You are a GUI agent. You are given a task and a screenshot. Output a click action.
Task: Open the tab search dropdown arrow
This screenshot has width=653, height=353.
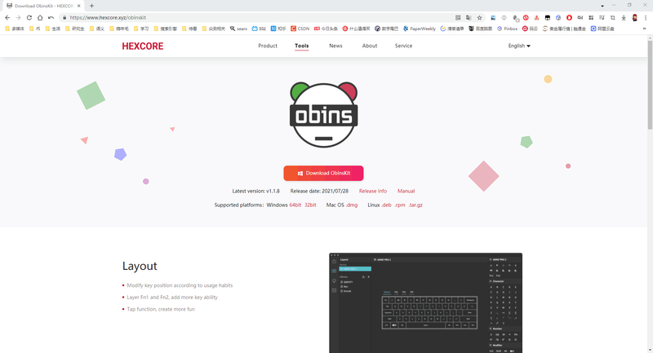coord(602,6)
